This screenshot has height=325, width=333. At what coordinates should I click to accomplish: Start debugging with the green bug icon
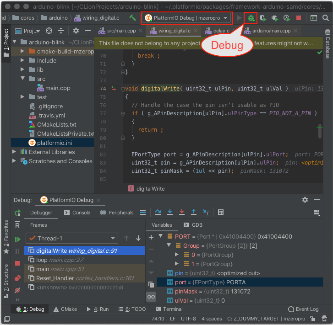(x=251, y=18)
